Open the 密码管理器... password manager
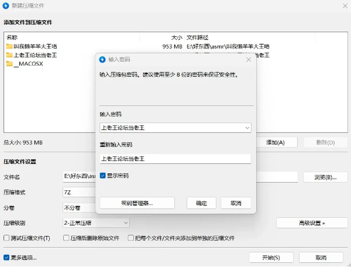This screenshot has width=351, height=267. coord(137,203)
